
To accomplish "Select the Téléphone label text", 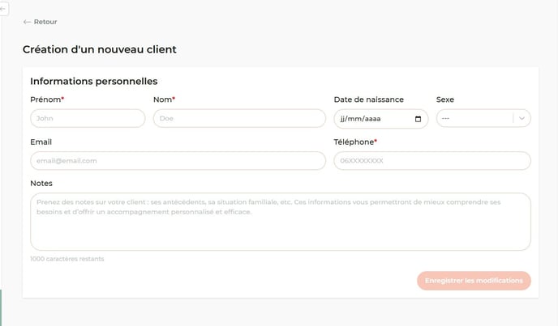I will [354, 142].
